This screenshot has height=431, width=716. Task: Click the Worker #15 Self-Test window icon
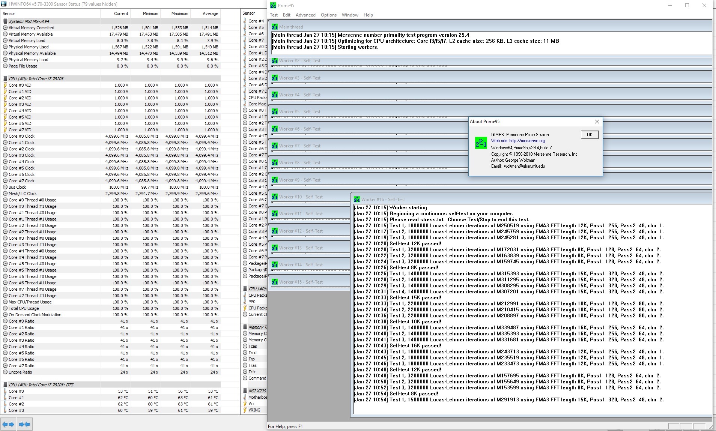pyautogui.click(x=275, y=282)
